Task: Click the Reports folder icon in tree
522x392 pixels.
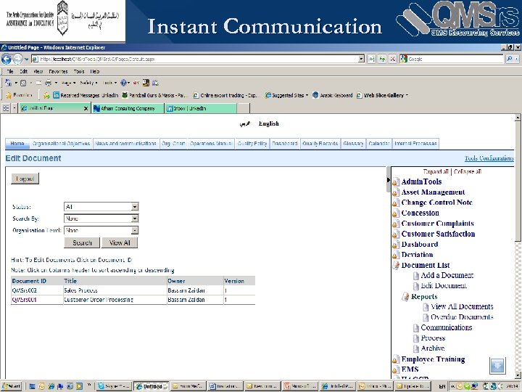Action: coord(405,296)
